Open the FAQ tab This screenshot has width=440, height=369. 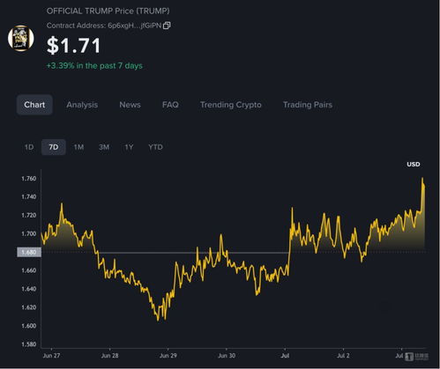point(170,105)
